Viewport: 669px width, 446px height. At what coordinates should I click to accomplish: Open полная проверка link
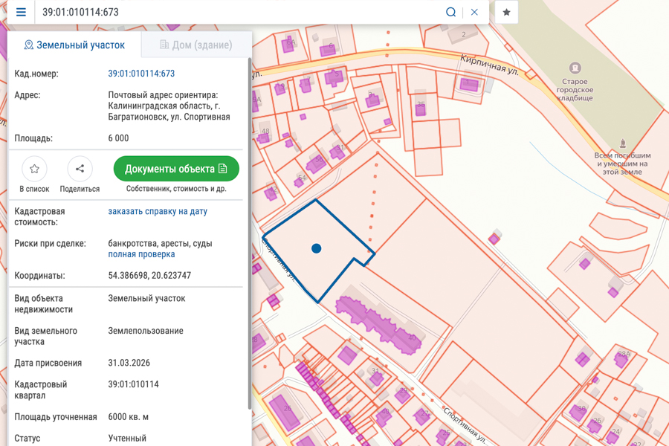coord(141,254)
